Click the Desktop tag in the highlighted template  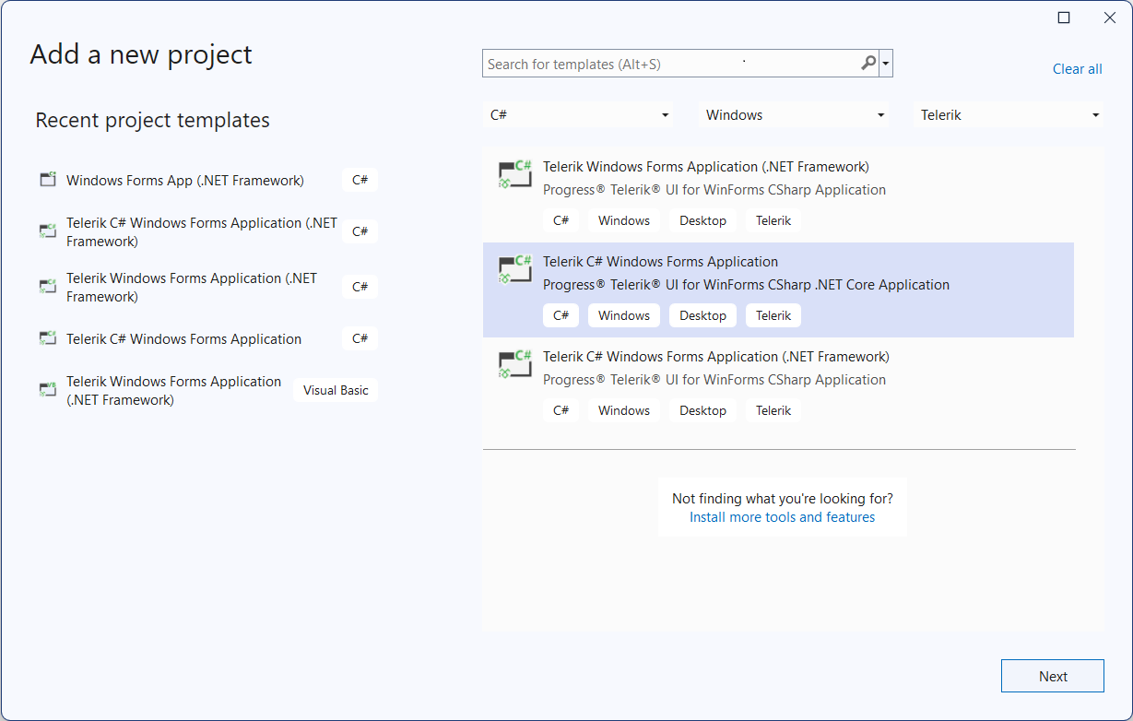click(702, 315)
